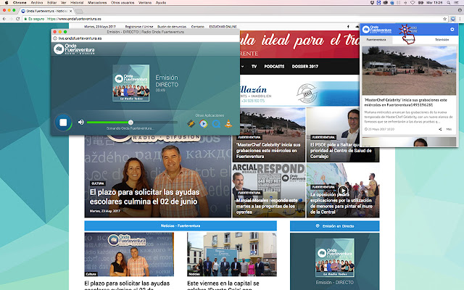Image resolution: width=464 pixels, height=290 pixels.
Task: Click the ESCUCHAR ONLINE link
Action: point(223,27)
